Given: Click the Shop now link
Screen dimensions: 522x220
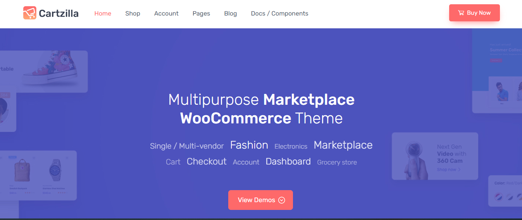Looking at the screenshot, I should click(x=449, y=170).
